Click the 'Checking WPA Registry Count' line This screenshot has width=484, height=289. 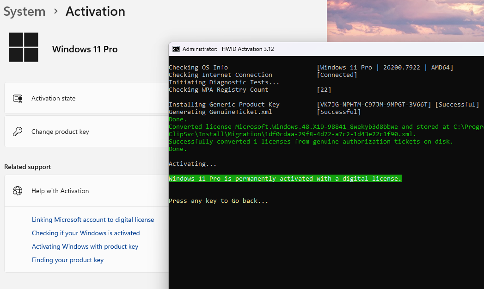tap(219, 90)
